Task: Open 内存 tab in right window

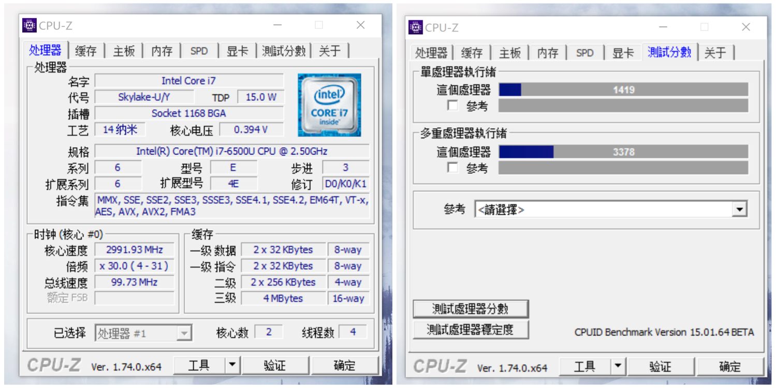Action: [548, 53]
